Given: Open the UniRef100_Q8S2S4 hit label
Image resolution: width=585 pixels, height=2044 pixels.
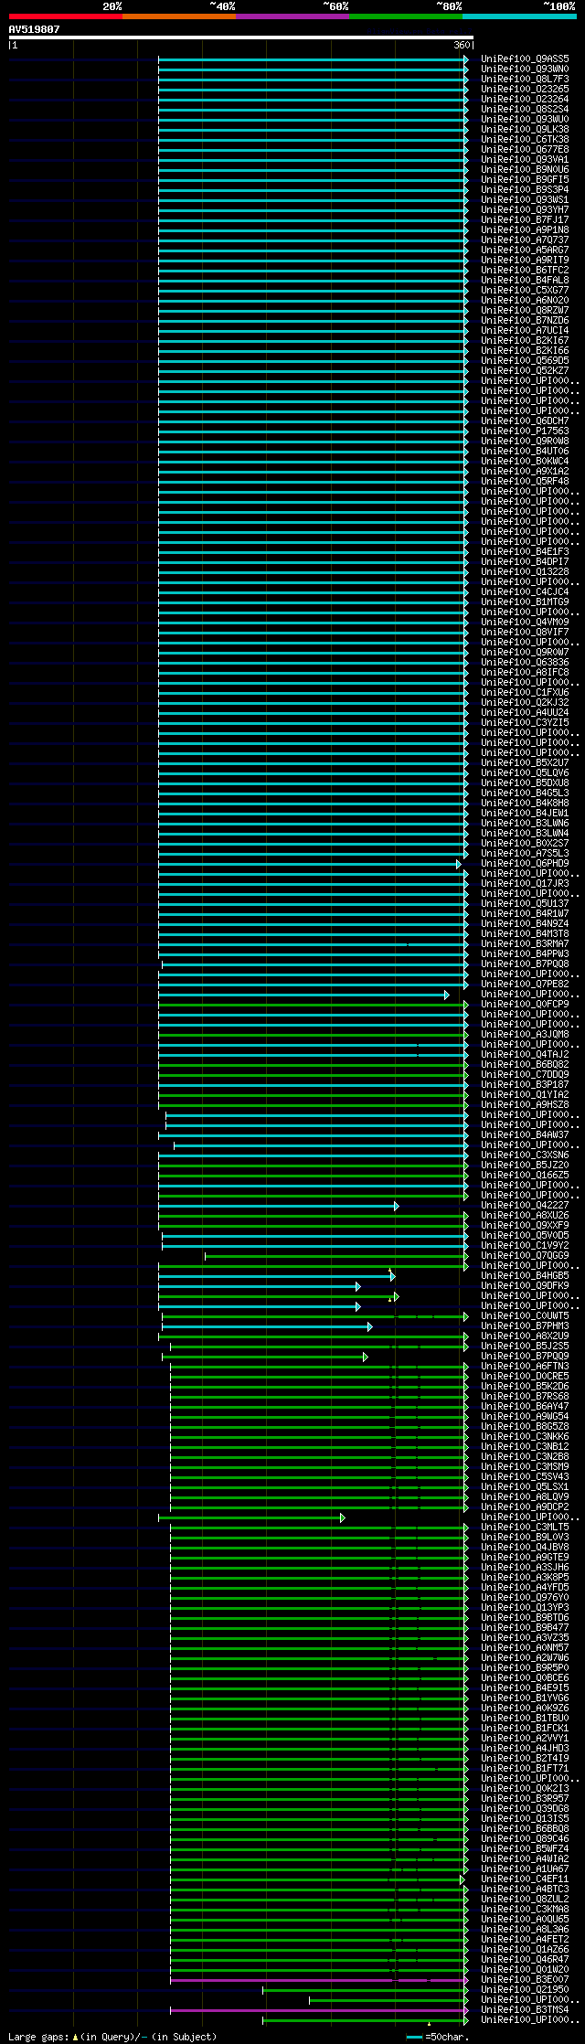Looking at the screenshot, I should pos(525,109).
